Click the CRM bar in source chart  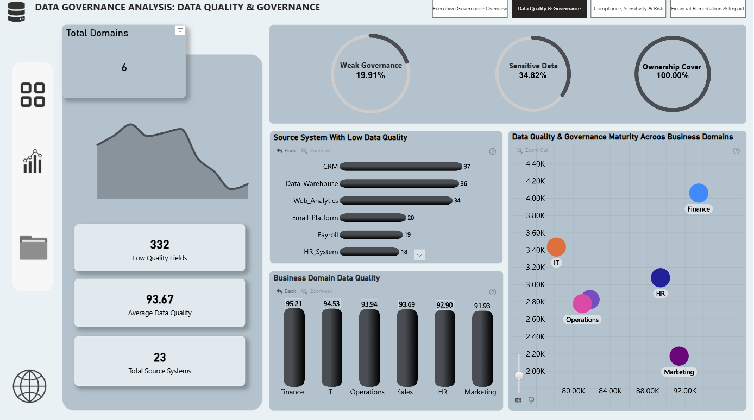coord(400,166)
